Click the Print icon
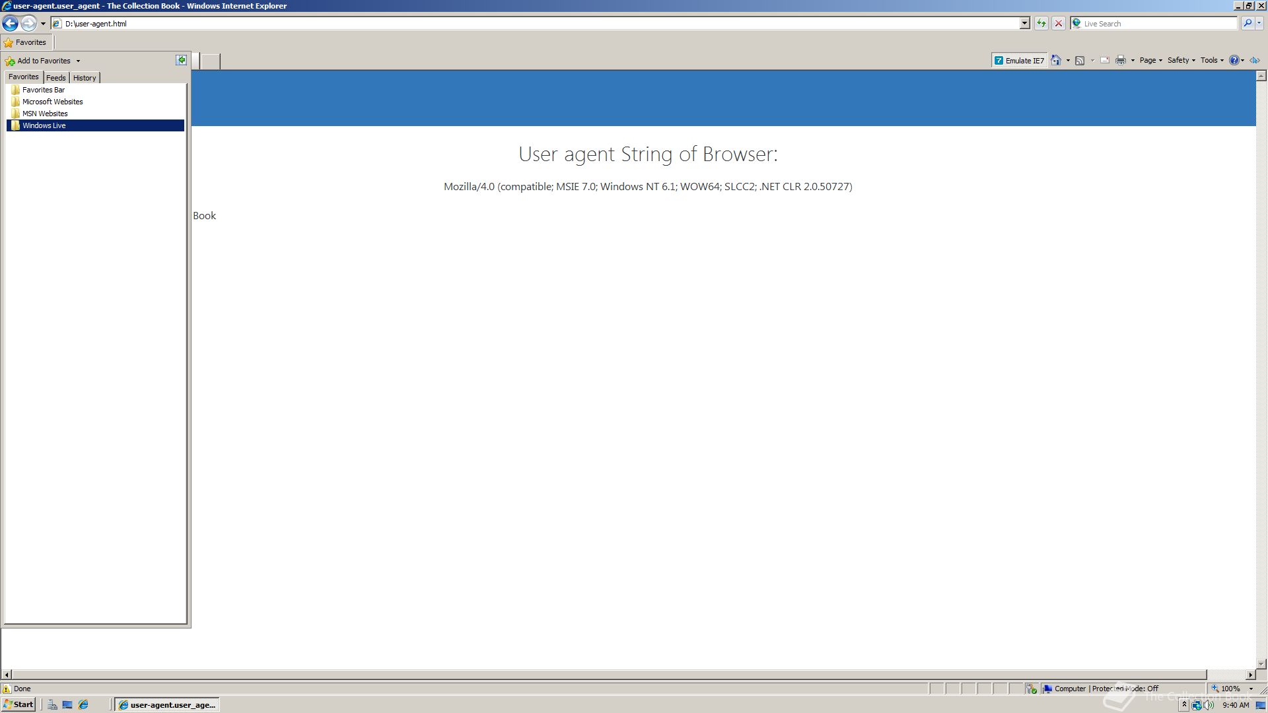Screen dimensions: 1268x713 point(1121,61)
